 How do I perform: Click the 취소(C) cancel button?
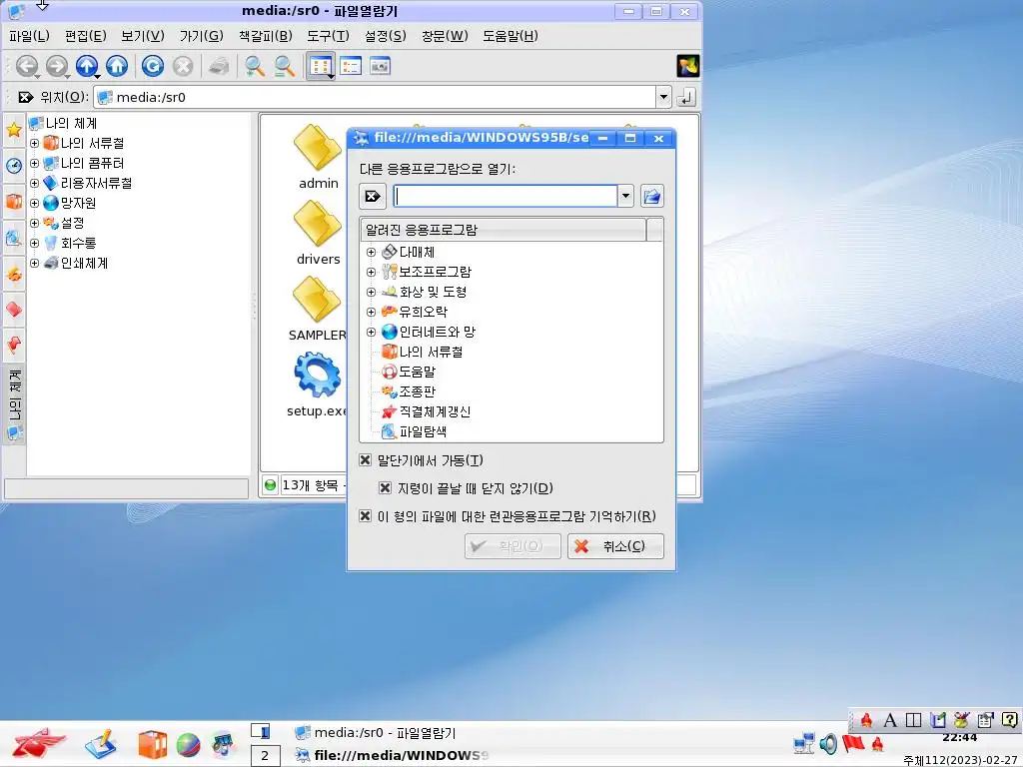coord(615,546)
